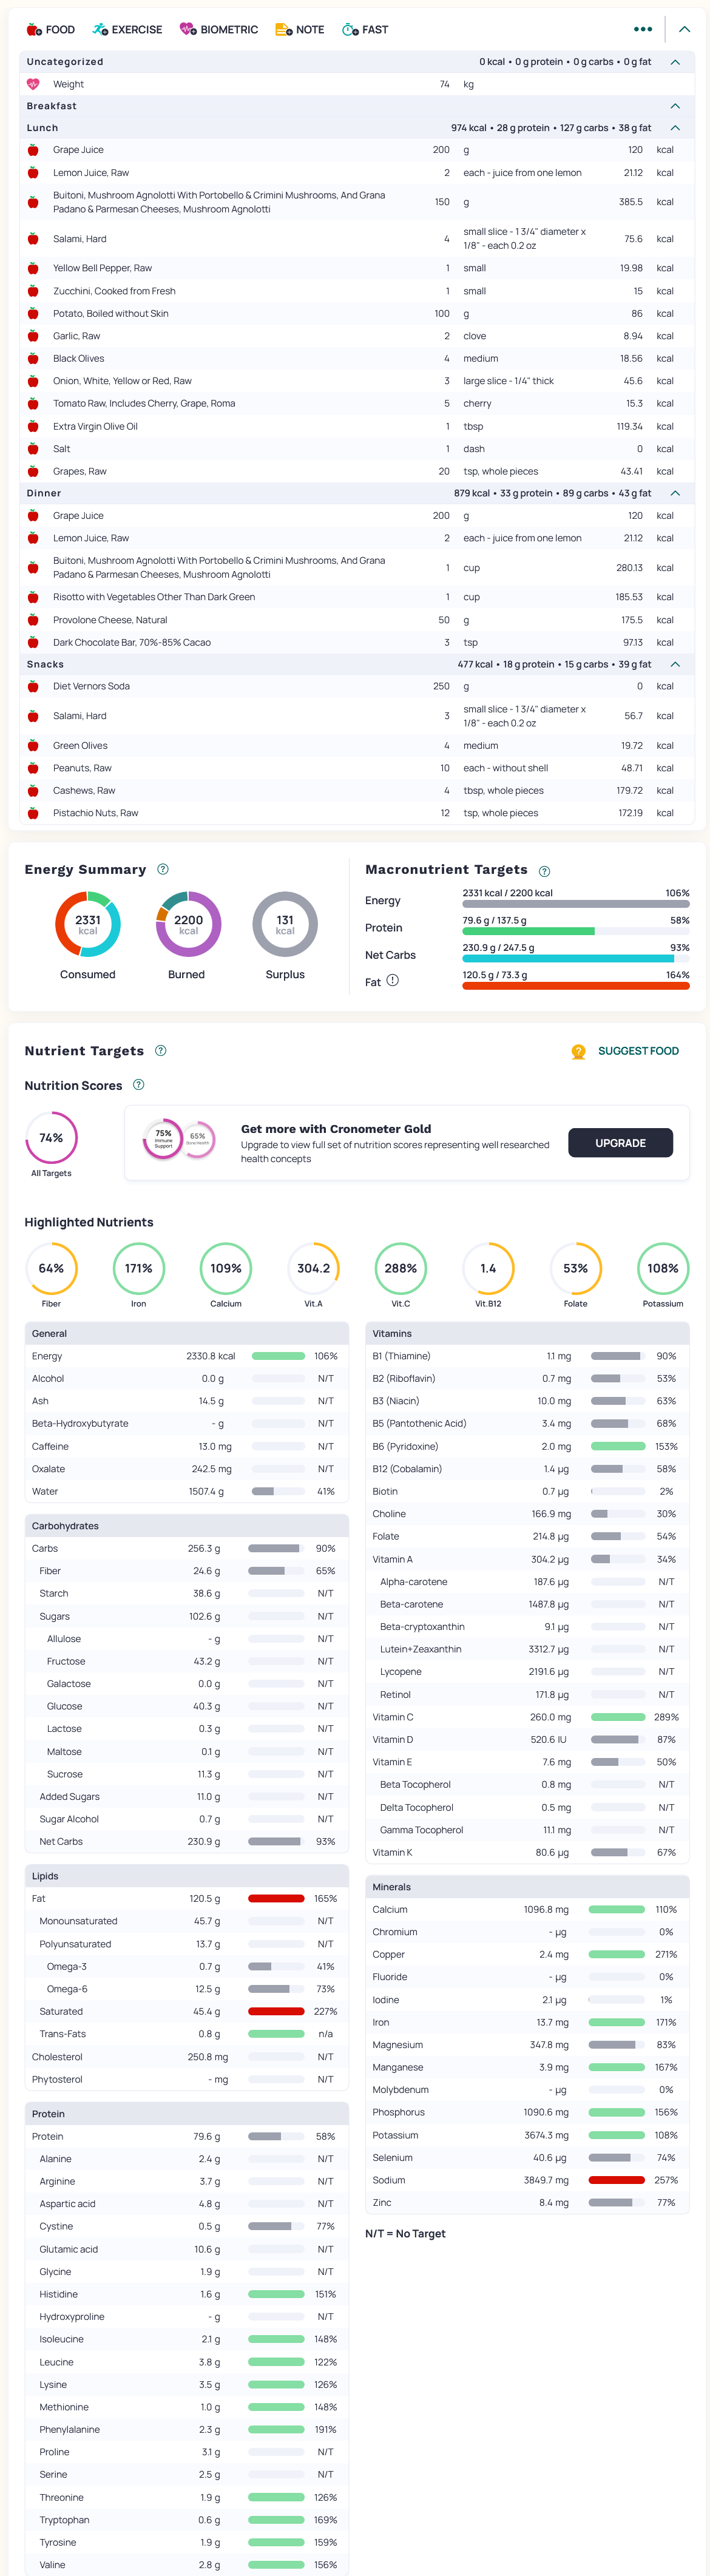This screenshot has width=710, height=2576.
Task: Expand the Breakfast section
Action: click(675, 106)
